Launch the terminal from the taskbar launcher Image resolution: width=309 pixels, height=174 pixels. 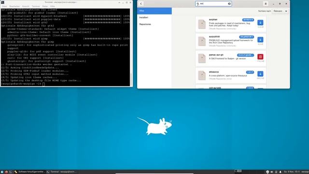click(x=11, y=172)
